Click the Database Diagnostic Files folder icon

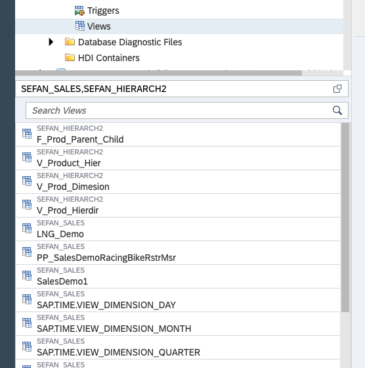click(x=70, y=42)
